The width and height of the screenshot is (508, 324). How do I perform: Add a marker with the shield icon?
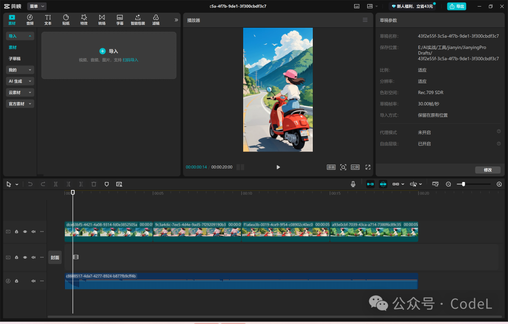click(107, 184)
